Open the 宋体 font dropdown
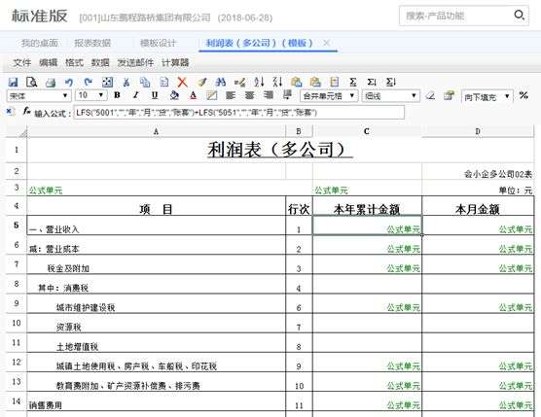 (39, 95)
